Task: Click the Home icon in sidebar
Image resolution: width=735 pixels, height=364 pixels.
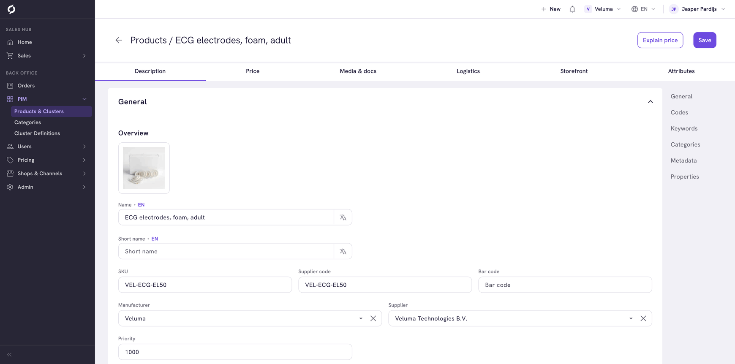Action: [10, 42]
